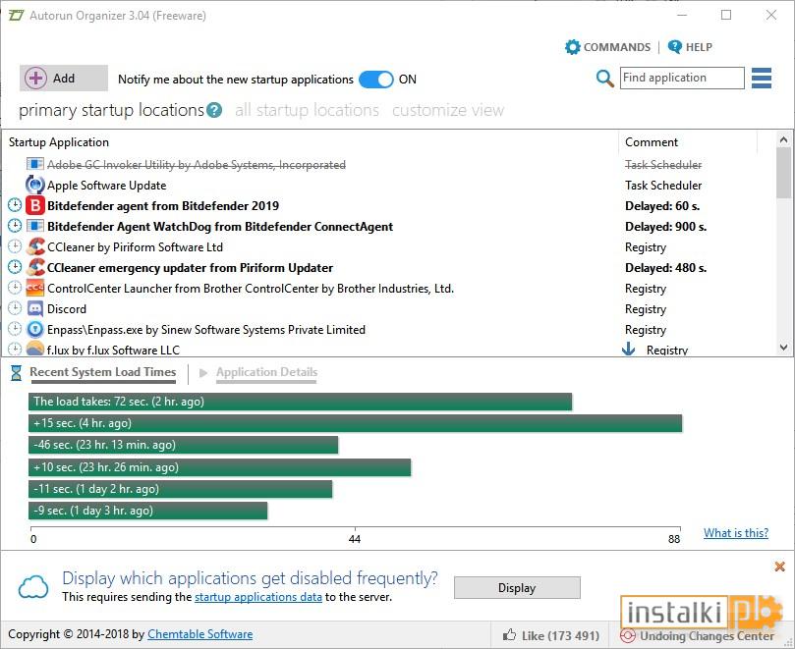
Task: Click the COMMANDS gear icon
Action: point(573,47)
